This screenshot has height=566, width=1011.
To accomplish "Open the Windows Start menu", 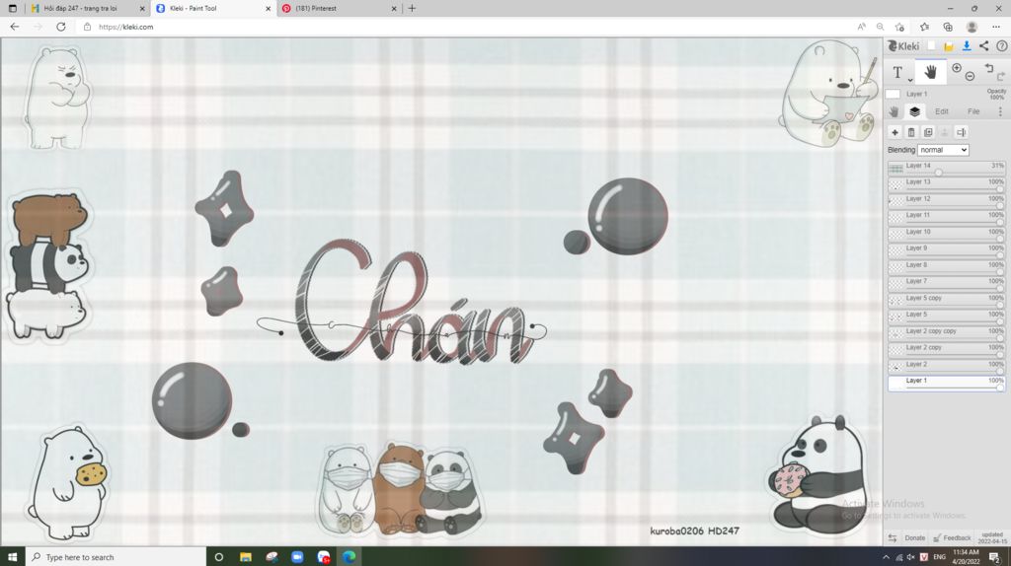I will click(x=12, y=557).
